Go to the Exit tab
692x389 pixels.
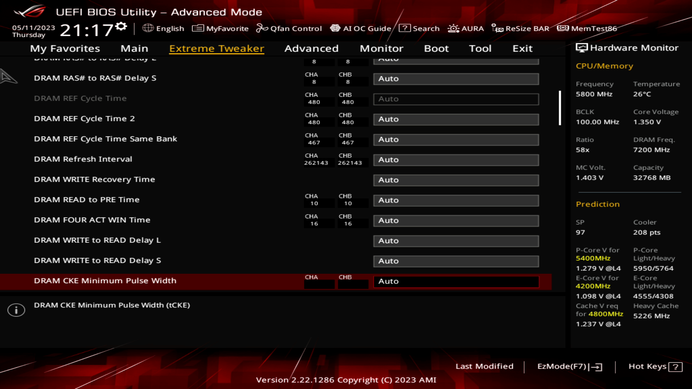[522, 48]
